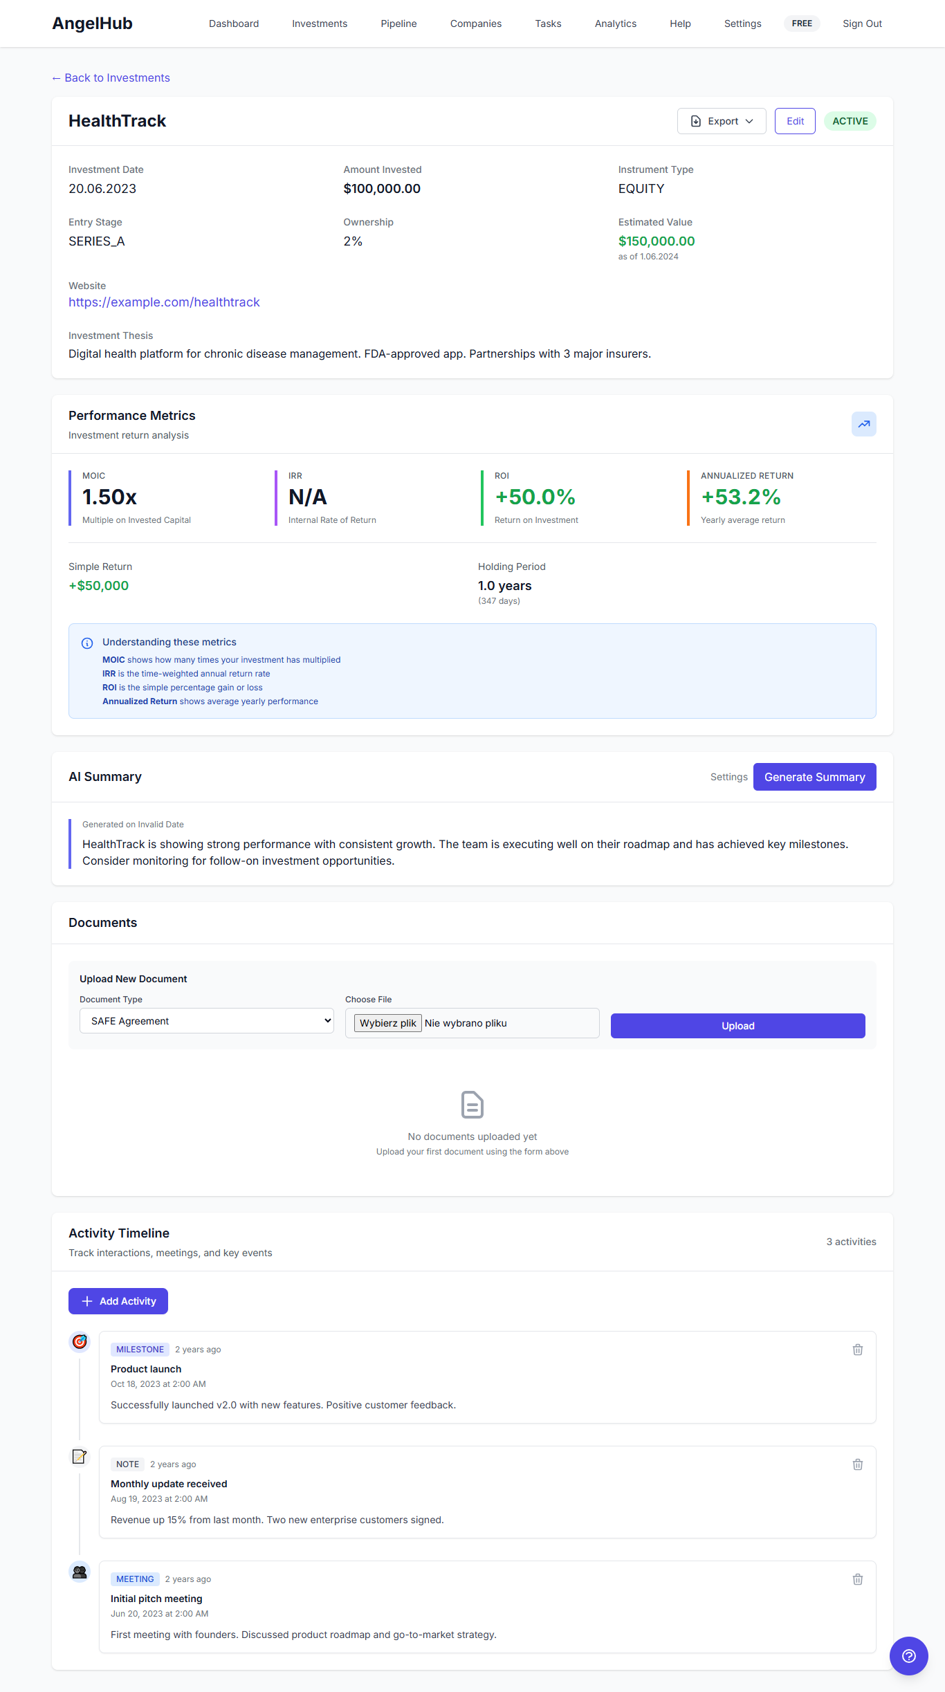Go to Dashboard in the nav bar
The width and height of the screenshot is (945, 1692).
coord(234,24)
